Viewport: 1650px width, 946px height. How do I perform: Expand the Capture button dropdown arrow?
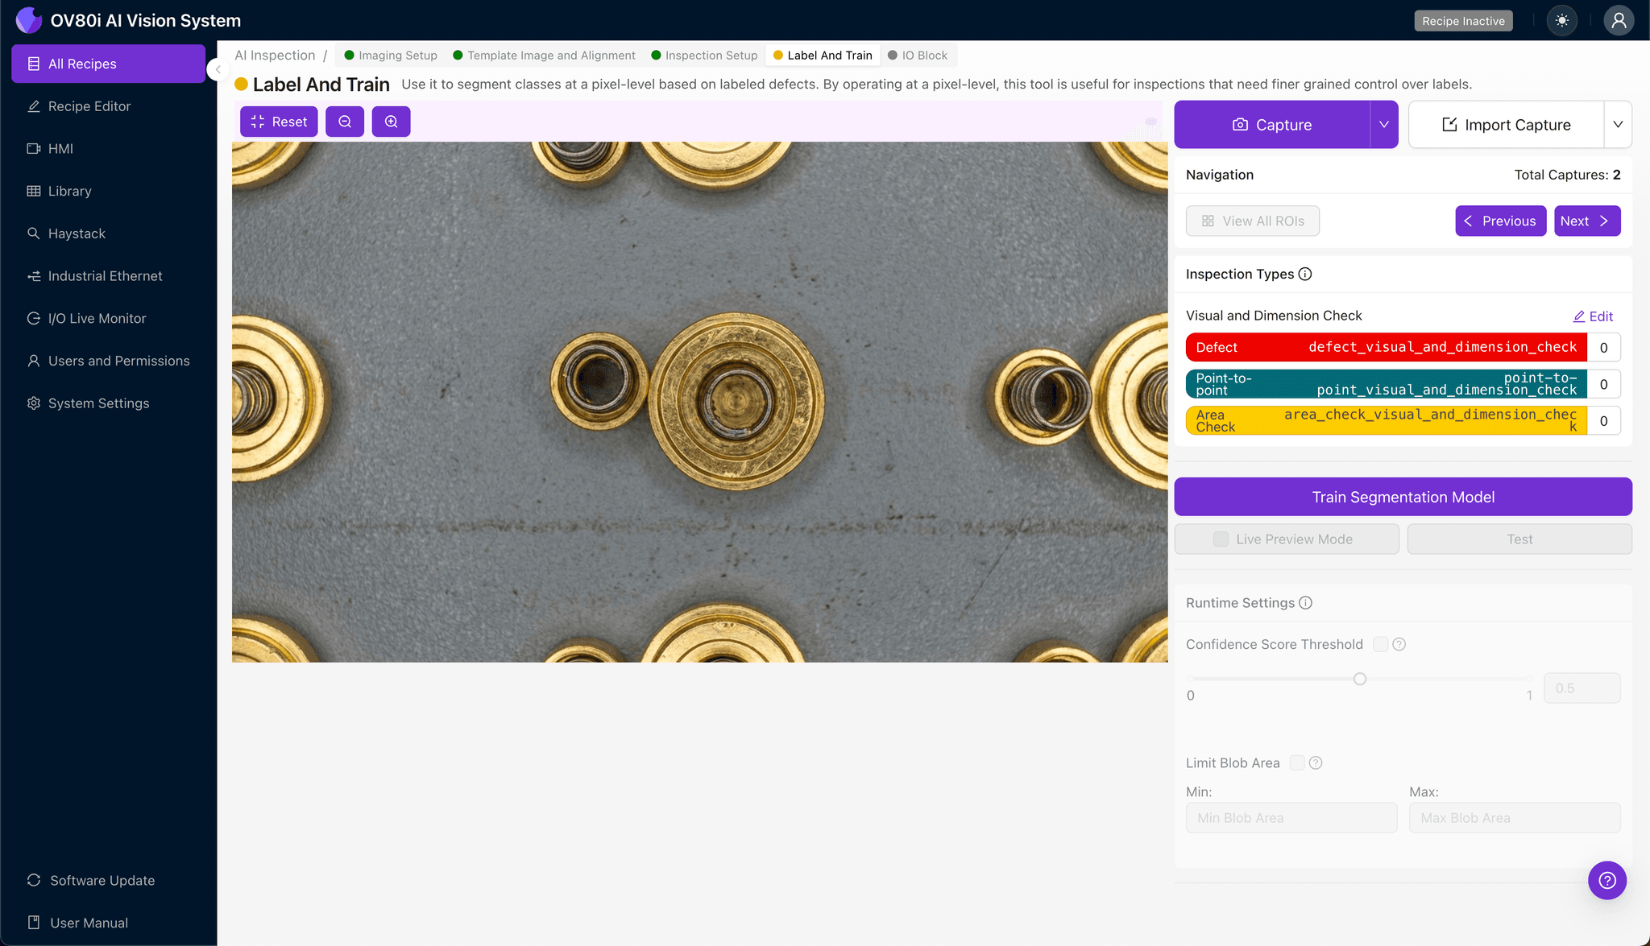[x=1383, y=125]
